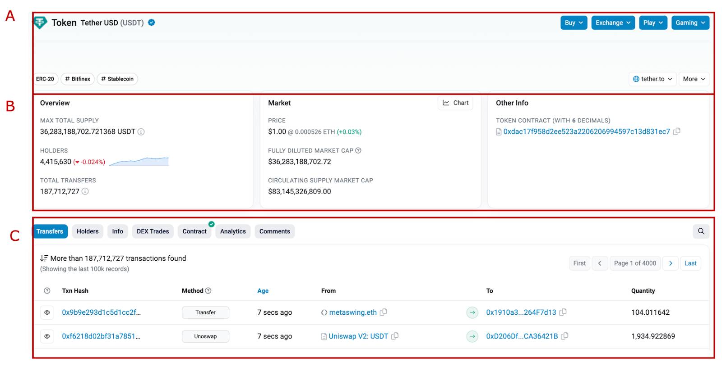Copy the Uniswap V2: USDT address

pos(395,336)
